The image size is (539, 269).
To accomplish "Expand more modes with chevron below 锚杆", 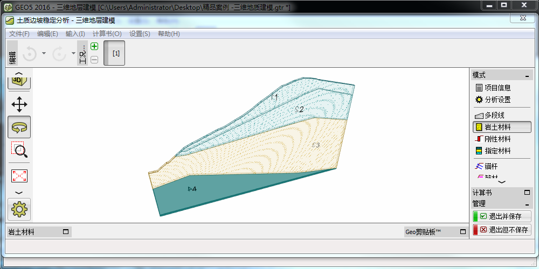I will click(x=502, y=182).
